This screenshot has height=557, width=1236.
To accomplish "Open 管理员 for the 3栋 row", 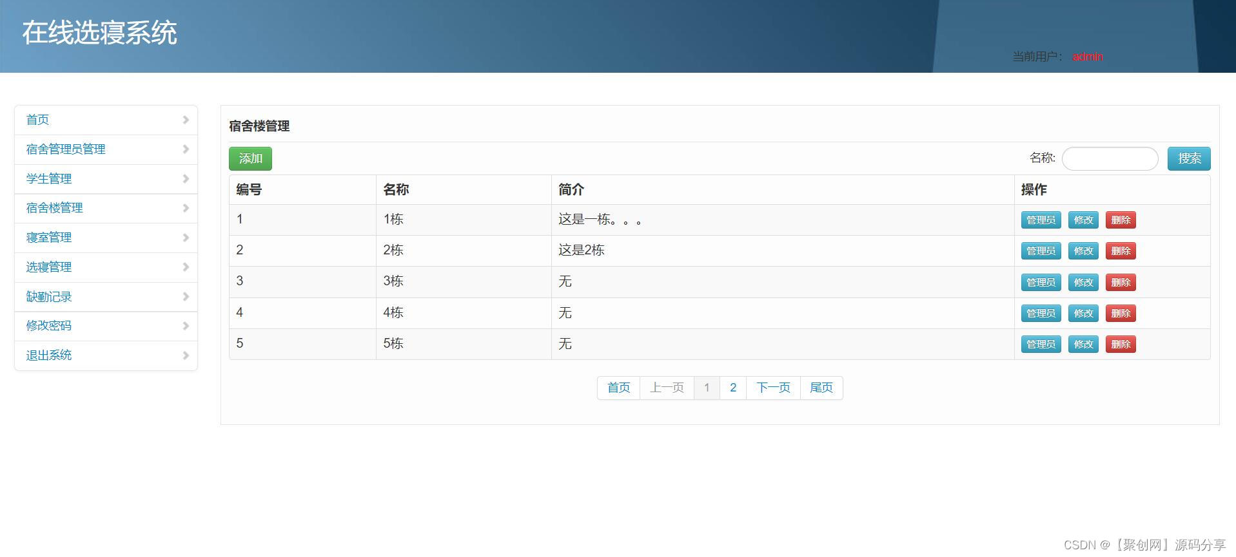I will click(1041, 283).
